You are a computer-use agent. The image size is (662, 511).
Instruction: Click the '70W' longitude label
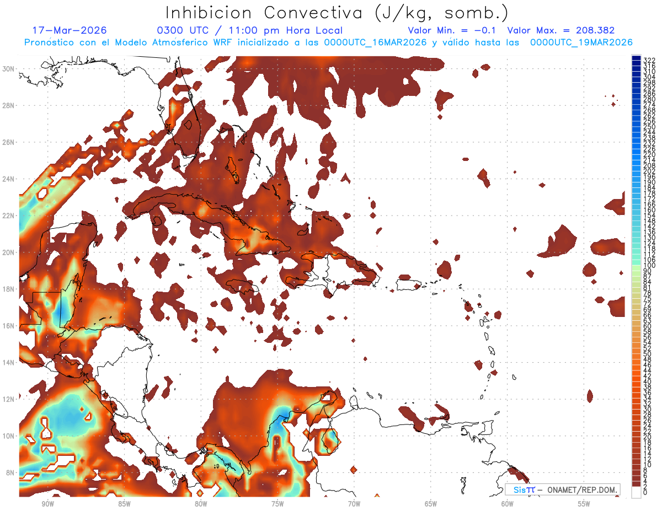click(354, 504)
